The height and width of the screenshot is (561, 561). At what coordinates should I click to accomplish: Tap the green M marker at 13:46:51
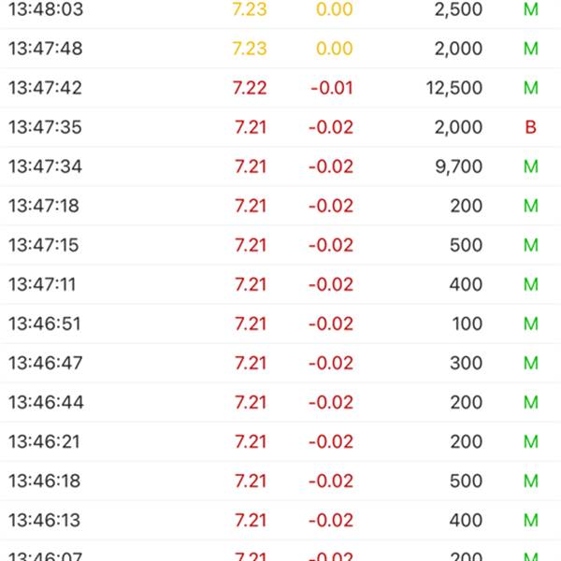coord(531,324)
